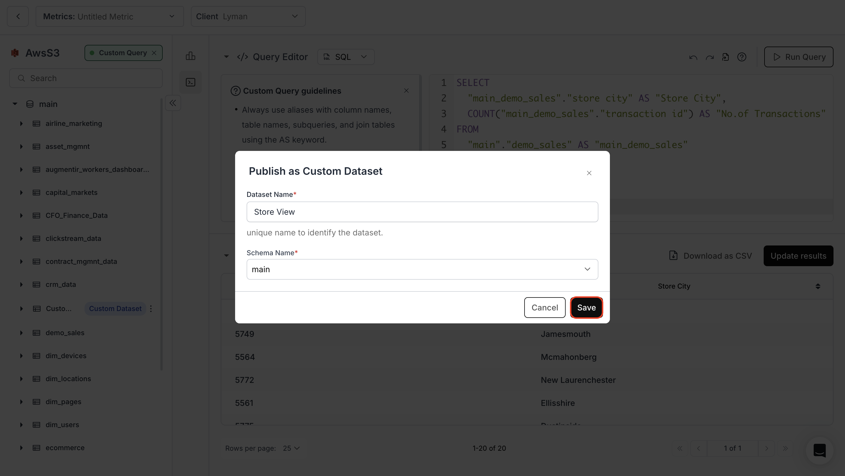This screenshot has width=845, height=476.
Task: Open the Rows per page dropdown
Action: coord(291,448)
